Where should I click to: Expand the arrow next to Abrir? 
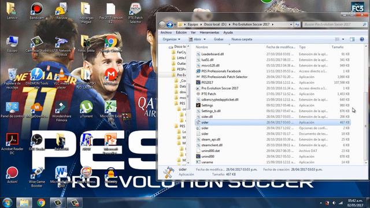click(205, 39)
